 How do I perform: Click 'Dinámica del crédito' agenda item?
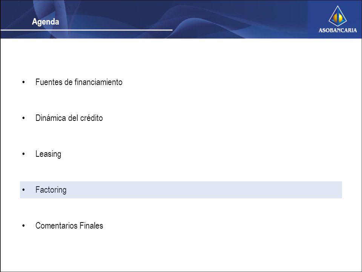coord(69,118)
